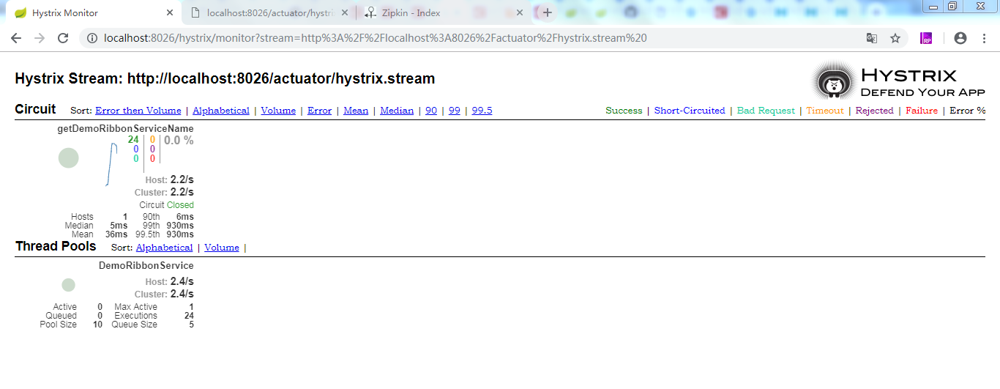The width and height of the screenshot is (1000, 389).
Task: Click the circuit Host 2.2/s rate
Action: [x=182, y=179]
